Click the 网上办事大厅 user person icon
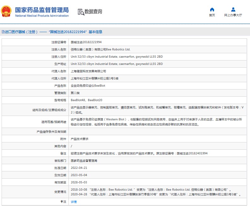The height and width of the screenshot is (207, 250). pyautogui.click(x=233, y=9)
